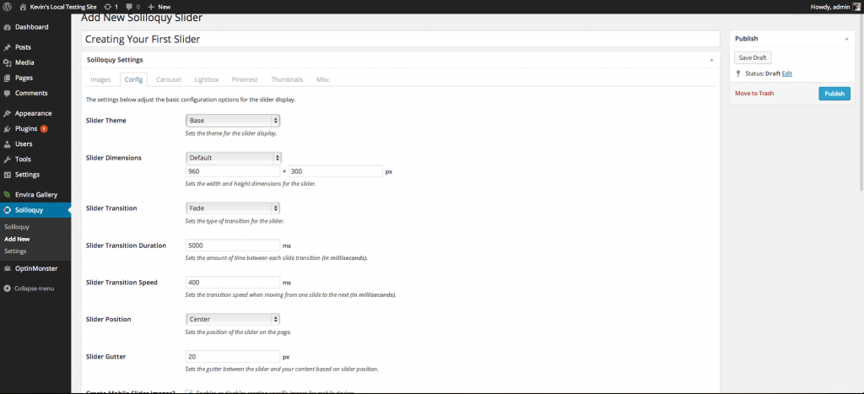Click the Save Draft button
Viewport: 864px width, 394px height.
[753, 57]
